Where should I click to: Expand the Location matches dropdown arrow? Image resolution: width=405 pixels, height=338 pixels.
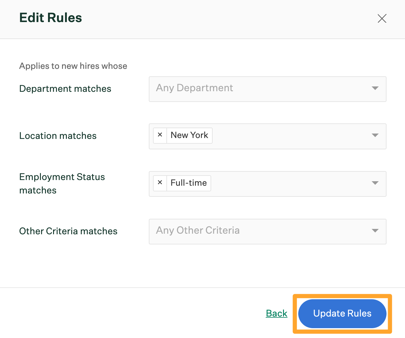tap(375, 135)
